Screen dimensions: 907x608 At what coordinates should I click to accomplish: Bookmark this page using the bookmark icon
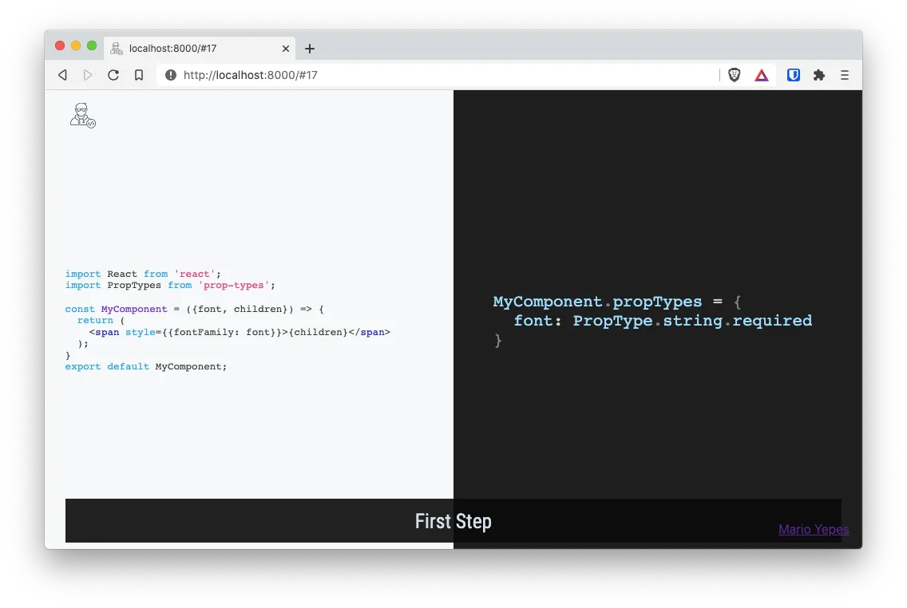pyautogui.click(x=139, y=75)
